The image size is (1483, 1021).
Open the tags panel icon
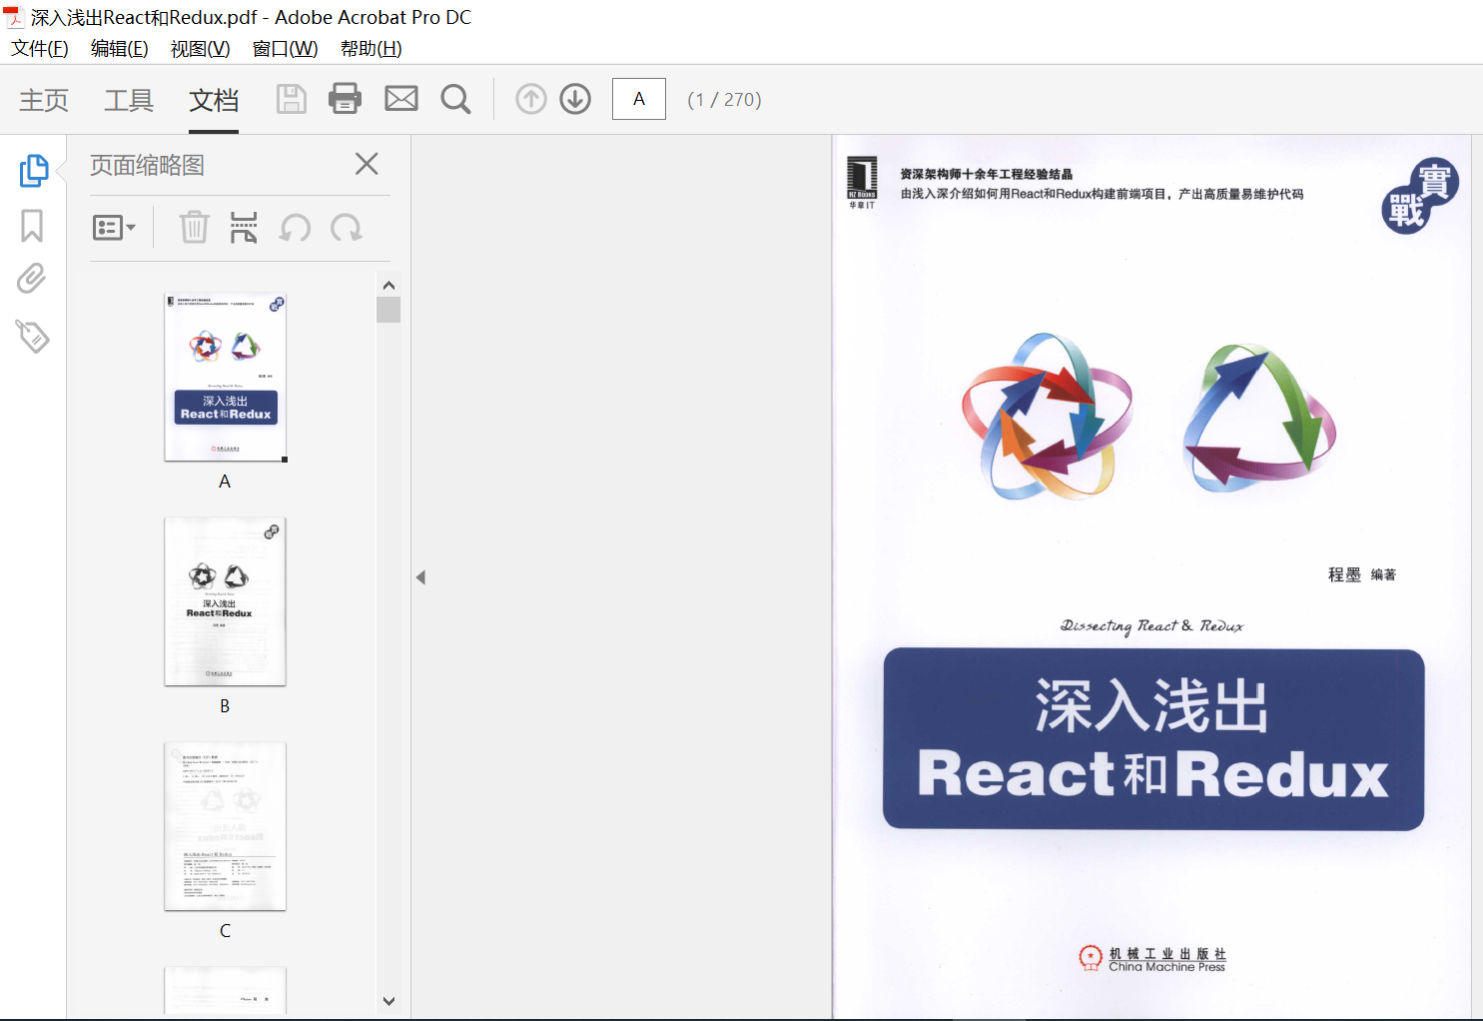[x=32, y=336]
